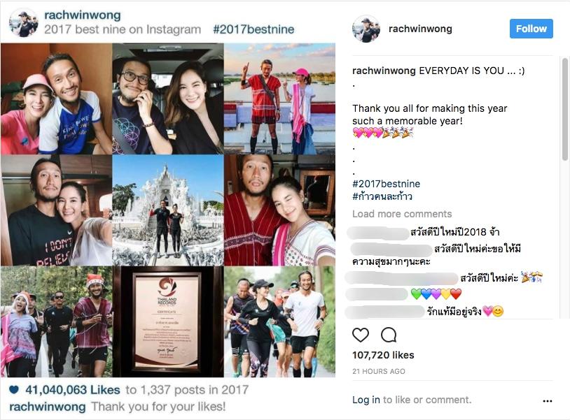Click the #2017bestnine hashtag in the image header

coord(253,29)
